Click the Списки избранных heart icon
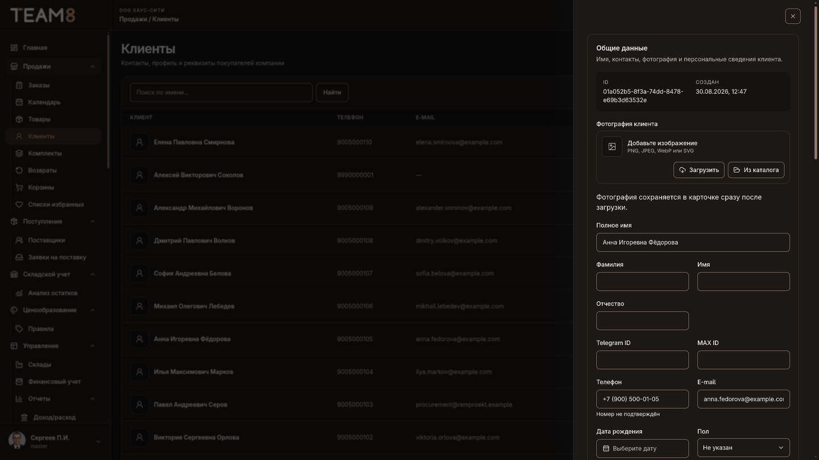 pos(19,204)
